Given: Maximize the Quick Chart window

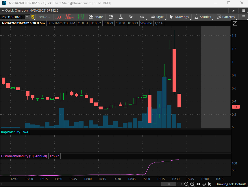Looking at the screenshot, I should pos(229,3).
